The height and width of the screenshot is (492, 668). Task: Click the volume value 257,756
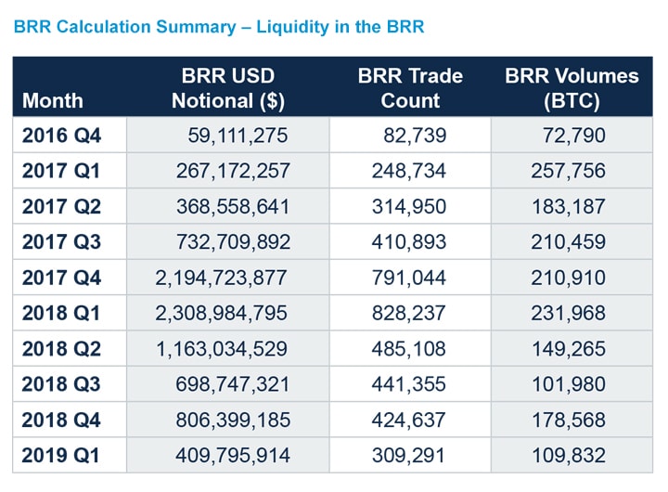click(x=567, y=171)
